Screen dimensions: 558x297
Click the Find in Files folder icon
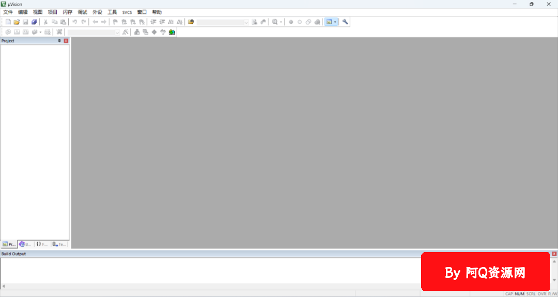click(191, 22)
